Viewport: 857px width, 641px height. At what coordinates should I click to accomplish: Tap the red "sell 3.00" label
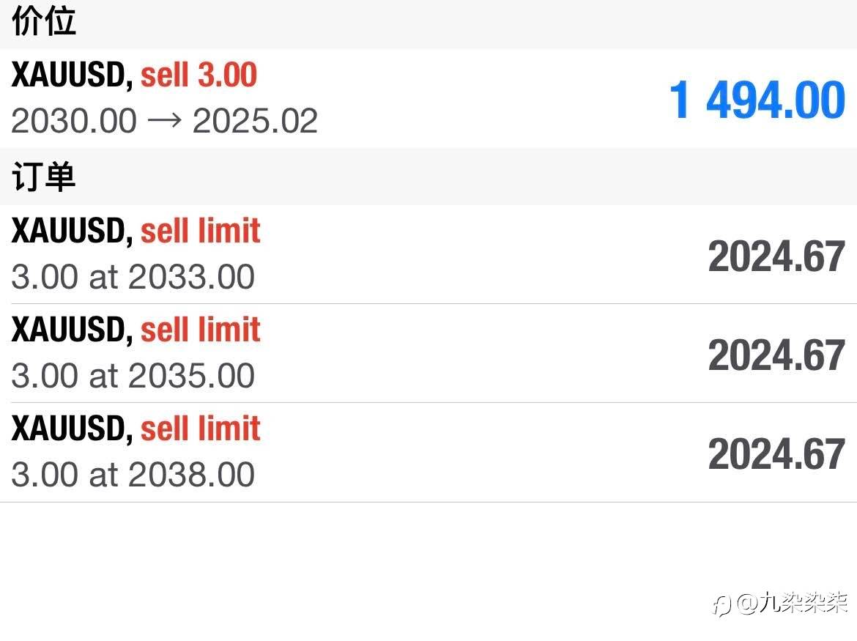click(199, 75)
